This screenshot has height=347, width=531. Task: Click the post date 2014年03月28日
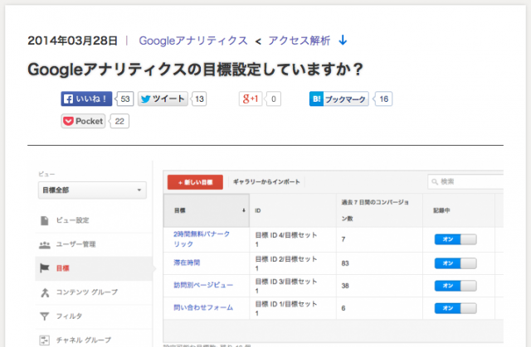(72, 41)
